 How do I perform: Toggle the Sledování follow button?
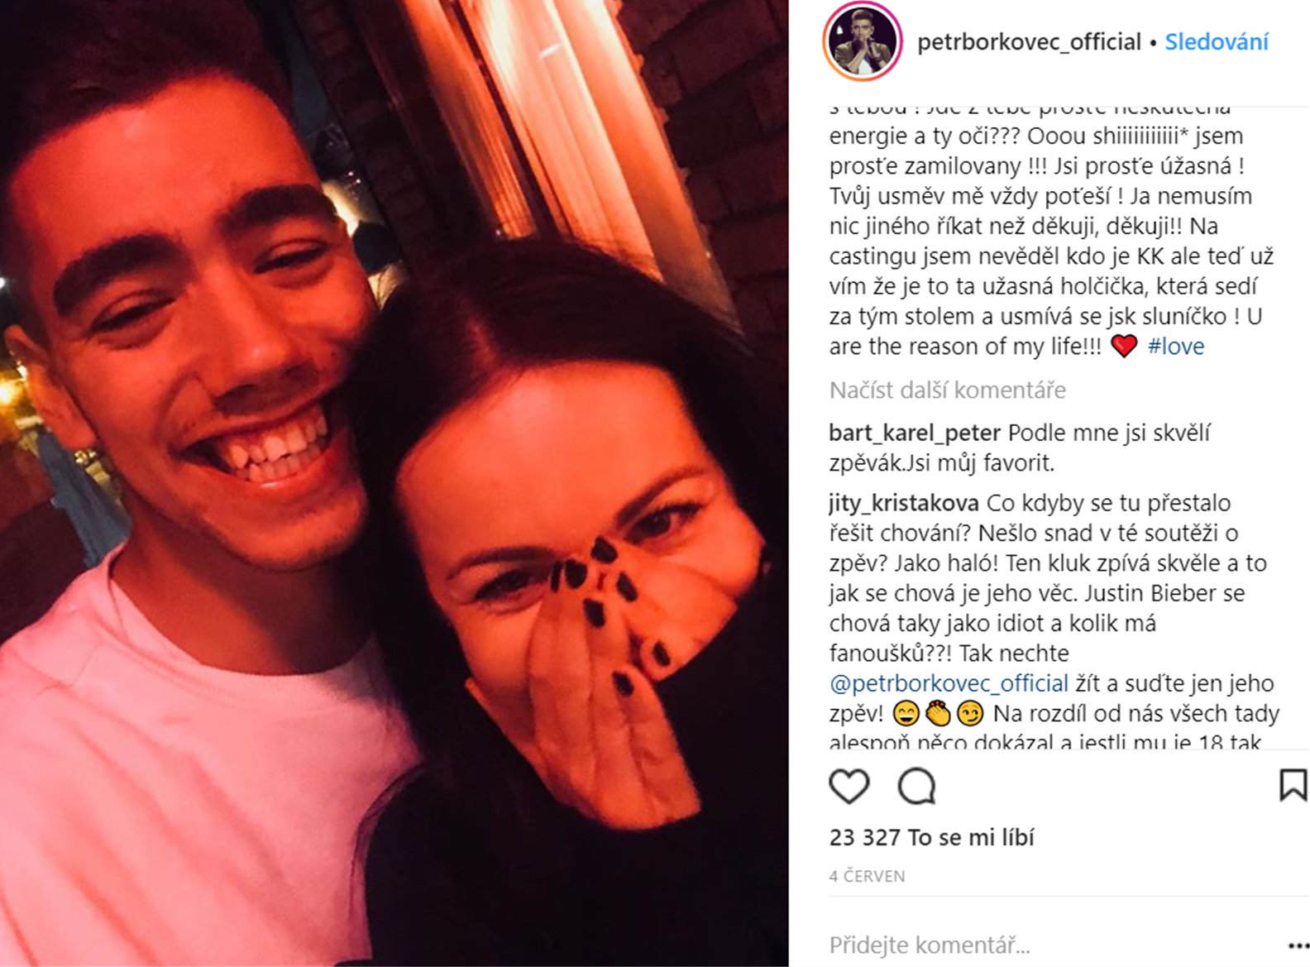pyautogui.click(x=1217, y=41)
